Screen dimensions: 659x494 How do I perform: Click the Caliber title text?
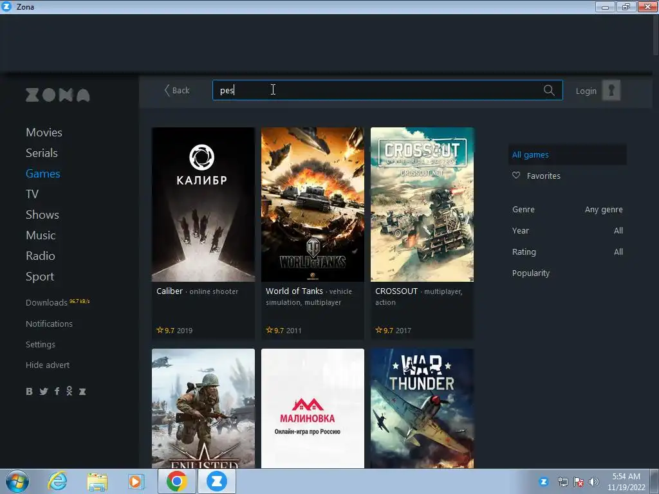pyautogui.click(x=169, y=291)
